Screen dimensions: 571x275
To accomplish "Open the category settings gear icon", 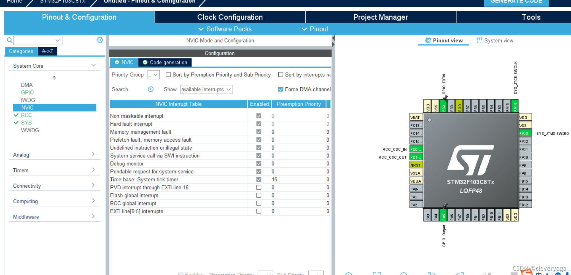I will [x=100, y=40].
